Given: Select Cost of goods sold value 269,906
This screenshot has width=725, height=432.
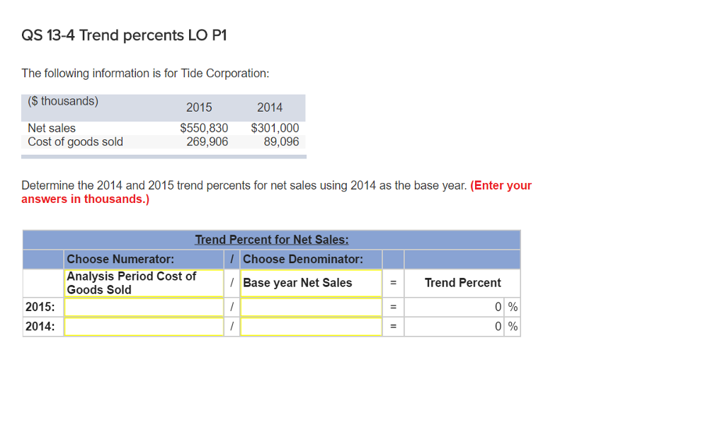Looking at the screenshot, I should click(x=207, y=141).
